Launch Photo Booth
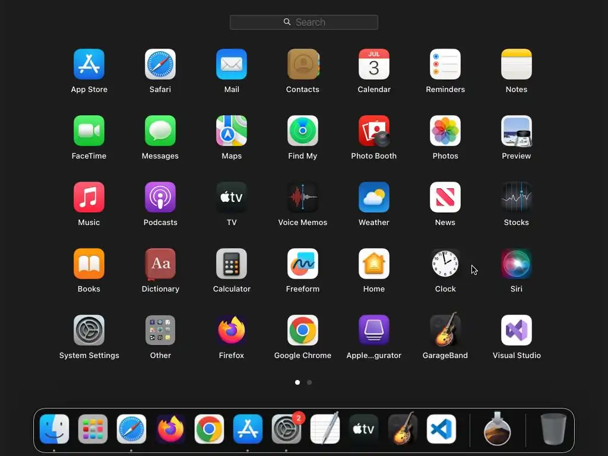608x456 pixels. (374, 131)
